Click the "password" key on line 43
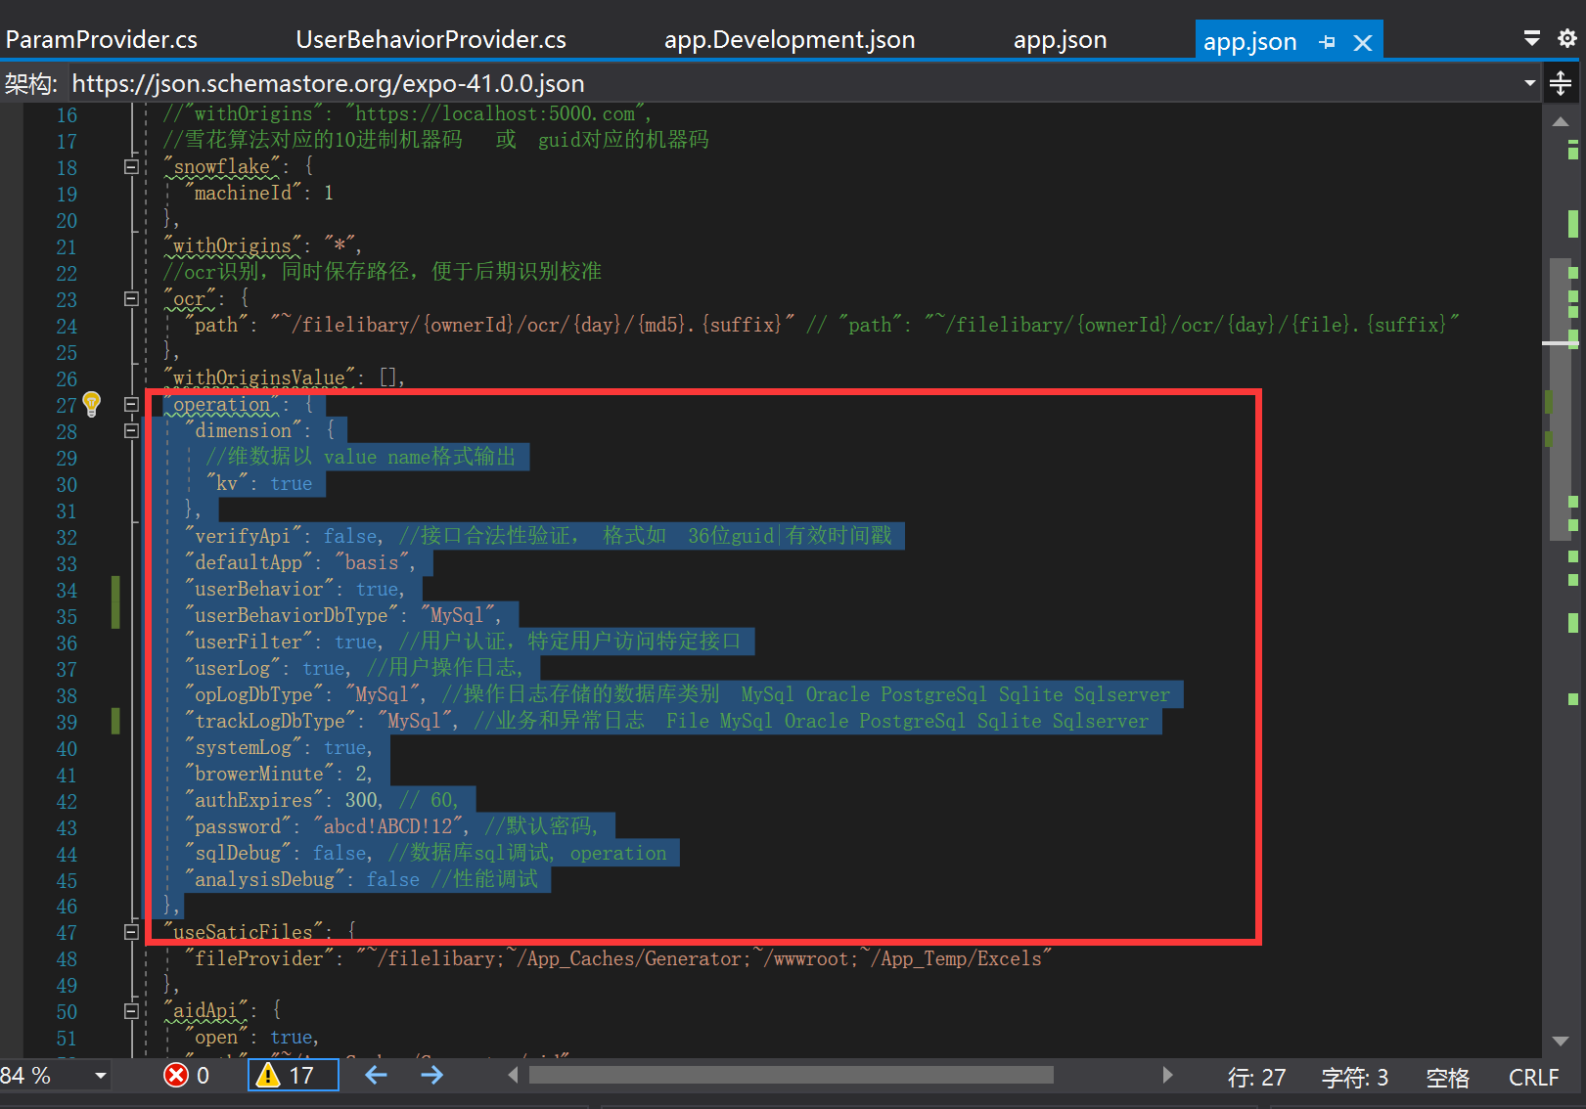The image size is (1586, 1109). pyautogui.click(x=238, y=827)
